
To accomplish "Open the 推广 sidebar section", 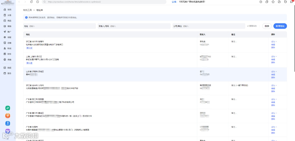I will 8,32.
